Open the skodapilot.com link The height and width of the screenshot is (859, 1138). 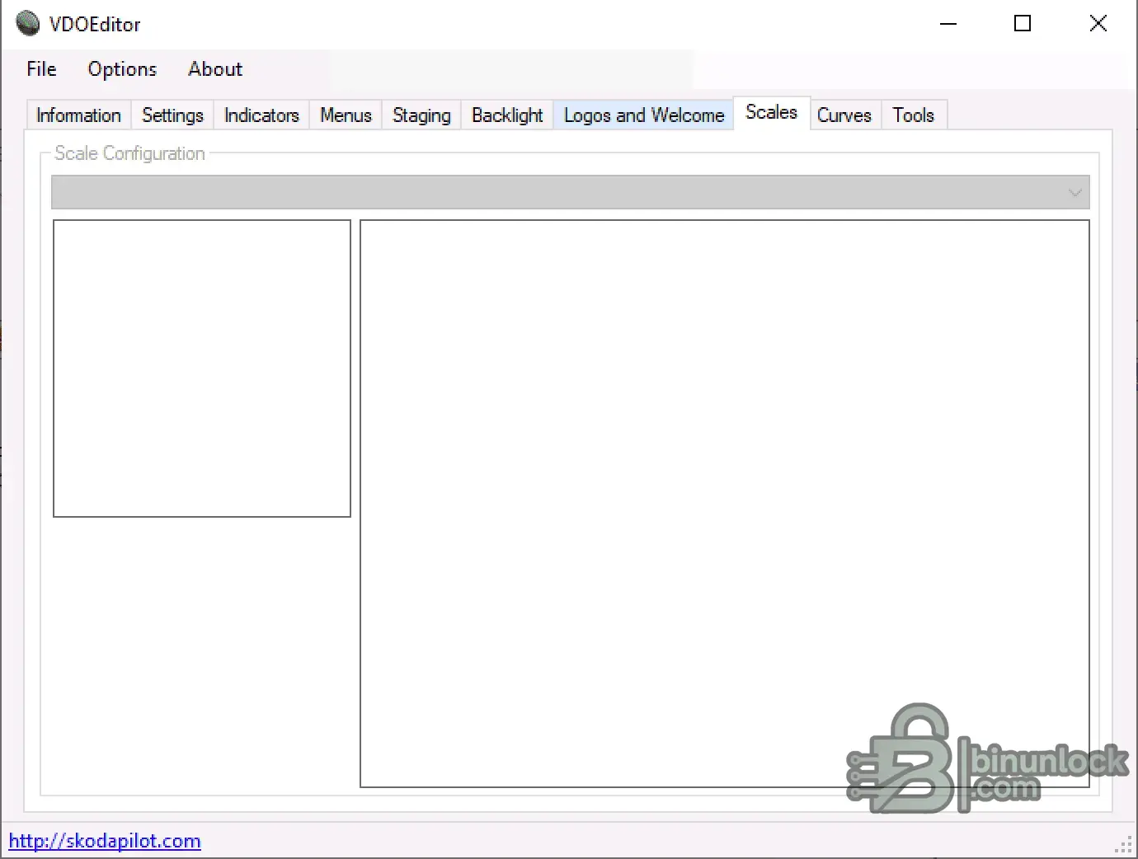(105, 841)
